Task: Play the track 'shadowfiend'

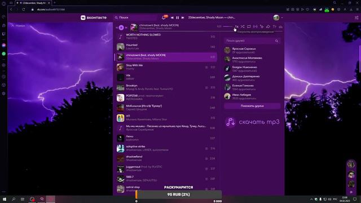Action: (165, 158)
